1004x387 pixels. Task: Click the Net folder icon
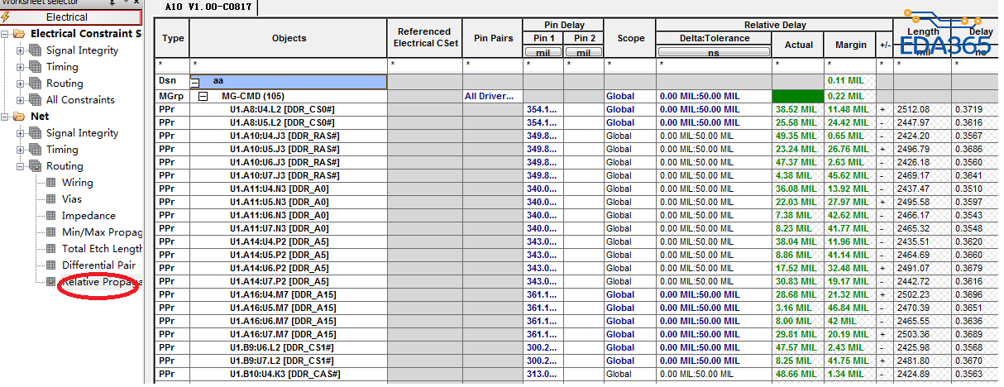(x=19, y=117)
